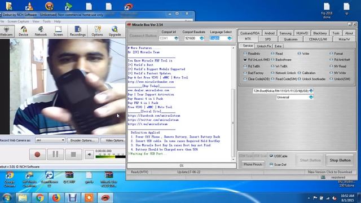Open the 'frp 2018 done' desktop file
Image resolution: width=361 pixels, height=203 pixels.
pos(327,11)
